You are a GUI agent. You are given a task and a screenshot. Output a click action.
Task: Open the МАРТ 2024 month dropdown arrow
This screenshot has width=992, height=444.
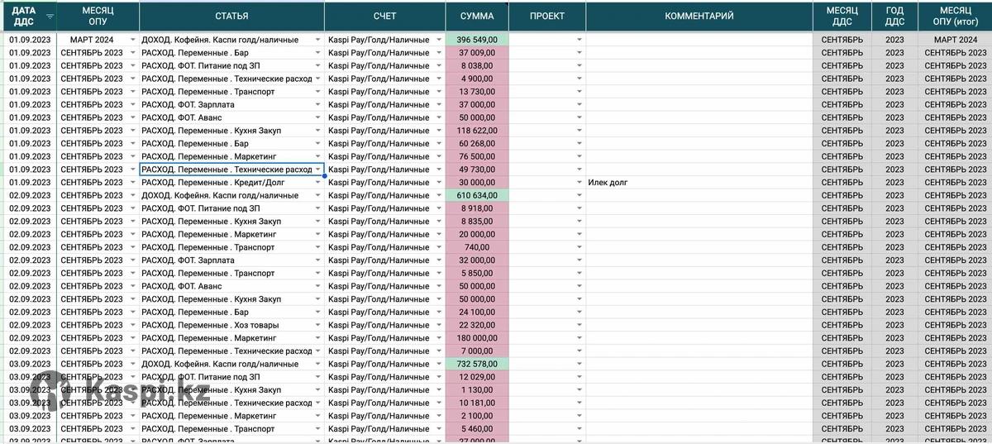click(x=132, y=40)
